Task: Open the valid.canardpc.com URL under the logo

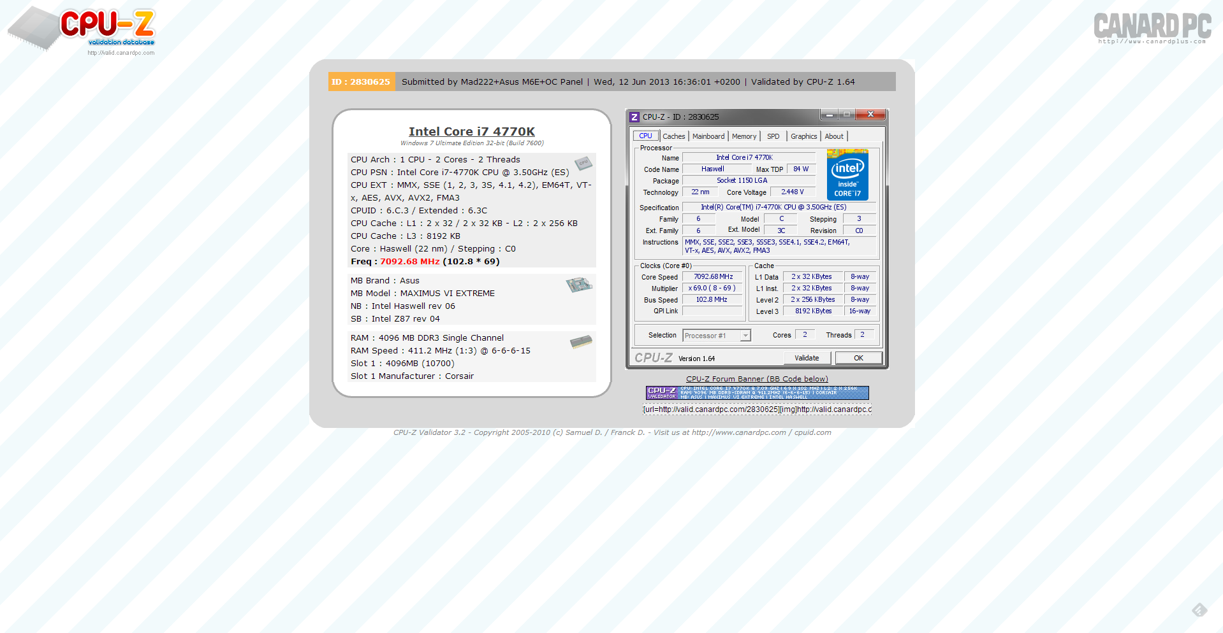Action: tap(121, 53)
